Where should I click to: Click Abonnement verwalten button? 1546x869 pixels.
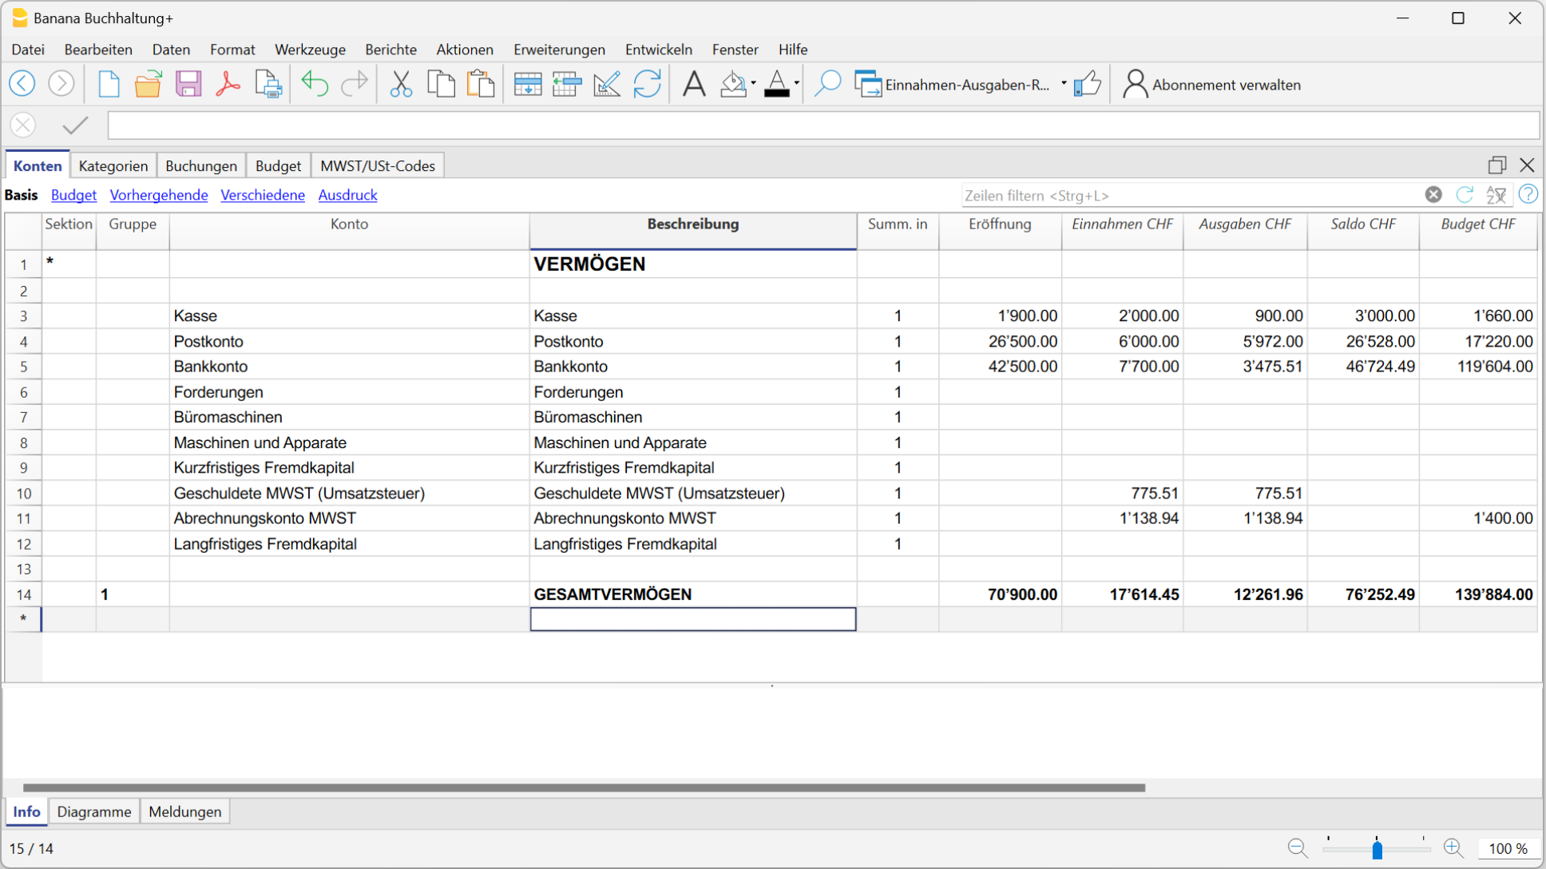[x=1212, y=85]
